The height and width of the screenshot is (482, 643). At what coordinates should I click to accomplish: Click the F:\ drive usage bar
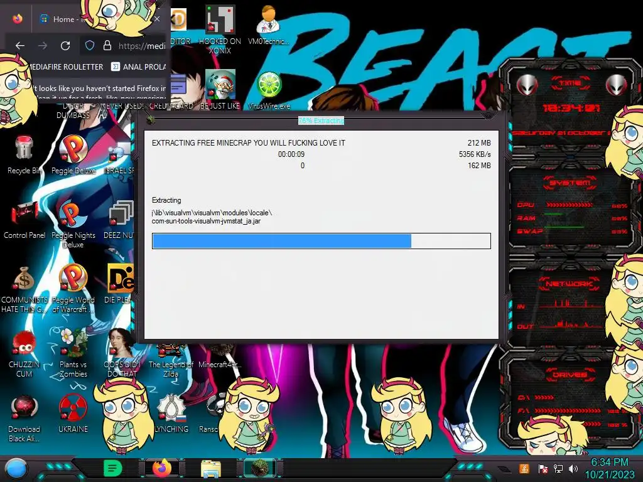tap(568, 410)
